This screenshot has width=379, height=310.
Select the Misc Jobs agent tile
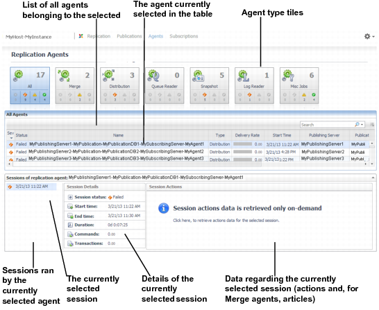(x=299, y=85)
